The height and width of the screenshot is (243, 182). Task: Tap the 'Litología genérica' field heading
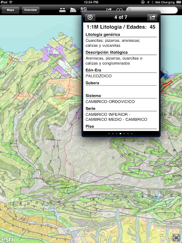tap(103, 35)
